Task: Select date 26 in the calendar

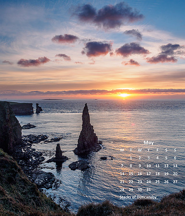Action: pyautogui.click(x=166, y=182)
